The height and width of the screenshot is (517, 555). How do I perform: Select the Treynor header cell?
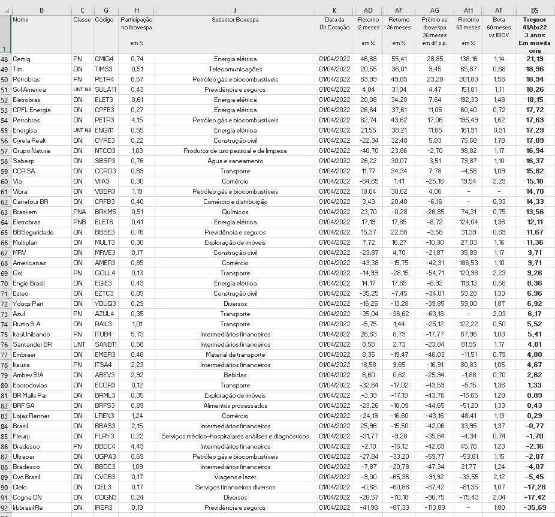click(x=534, y=35)
